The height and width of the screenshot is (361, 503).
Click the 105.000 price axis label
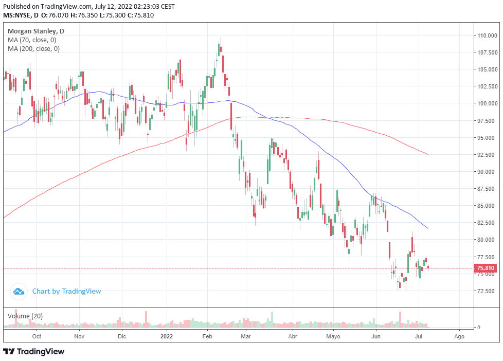click(487, 69)
